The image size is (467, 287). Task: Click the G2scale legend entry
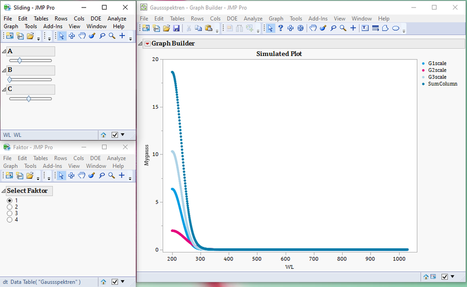point(437,70)
